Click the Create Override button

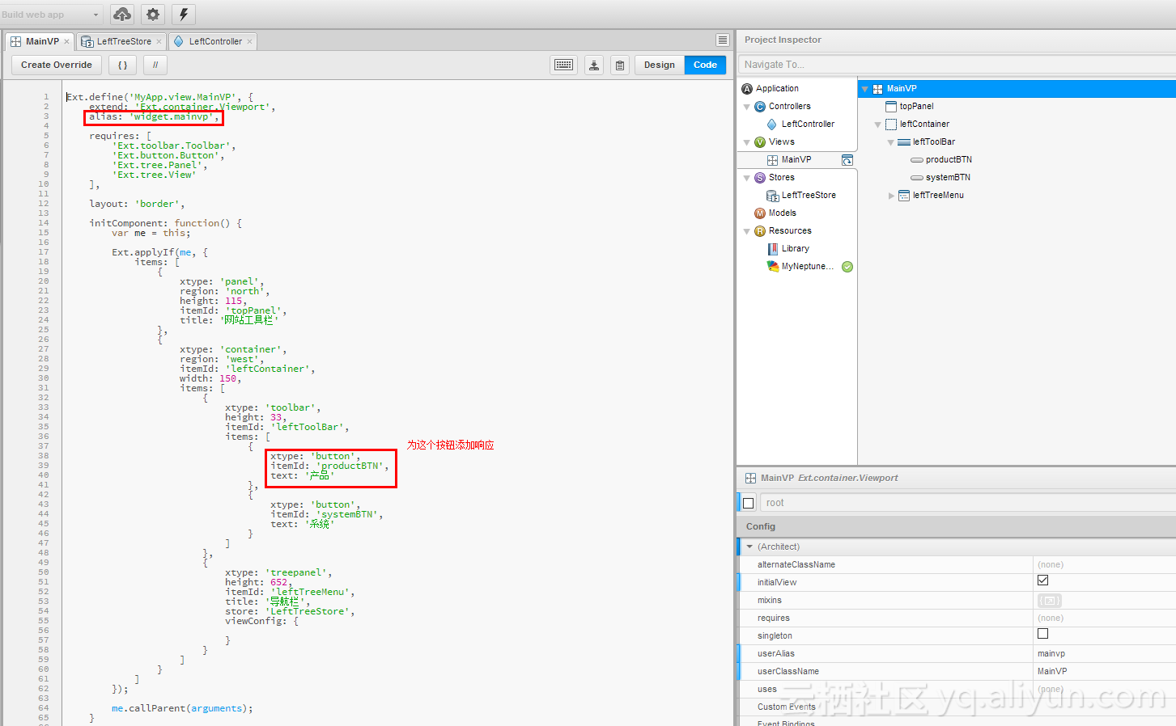click(x=57, y=65)
